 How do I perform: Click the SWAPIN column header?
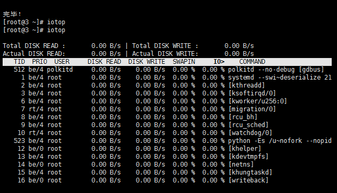[184, 62]
